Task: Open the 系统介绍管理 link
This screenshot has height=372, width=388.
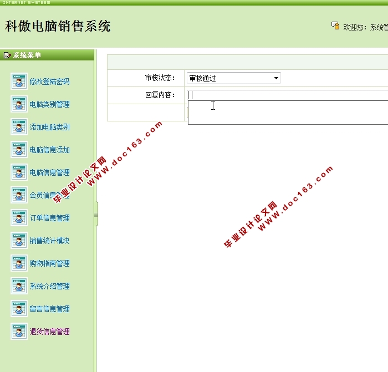Action: [x=49, y=287]
